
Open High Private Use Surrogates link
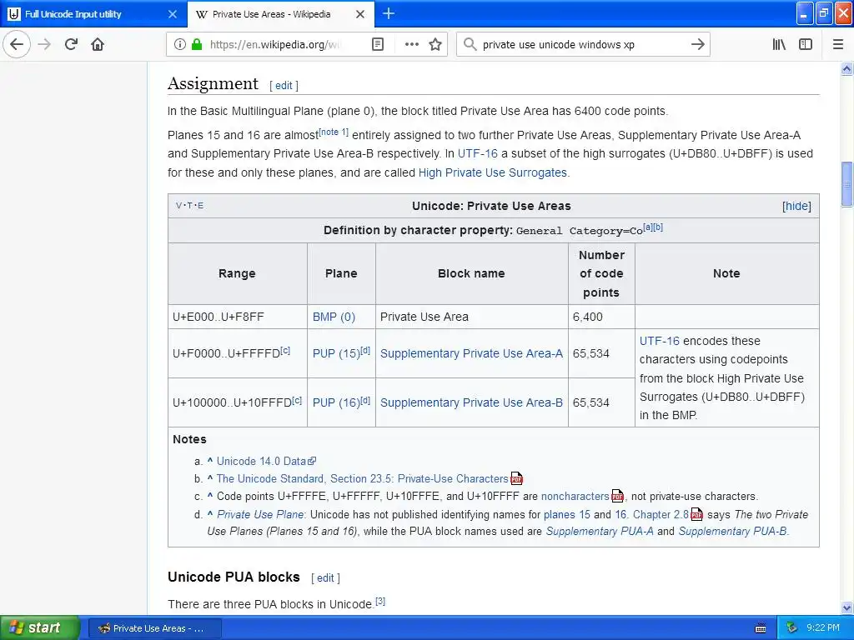coord(492,172)
